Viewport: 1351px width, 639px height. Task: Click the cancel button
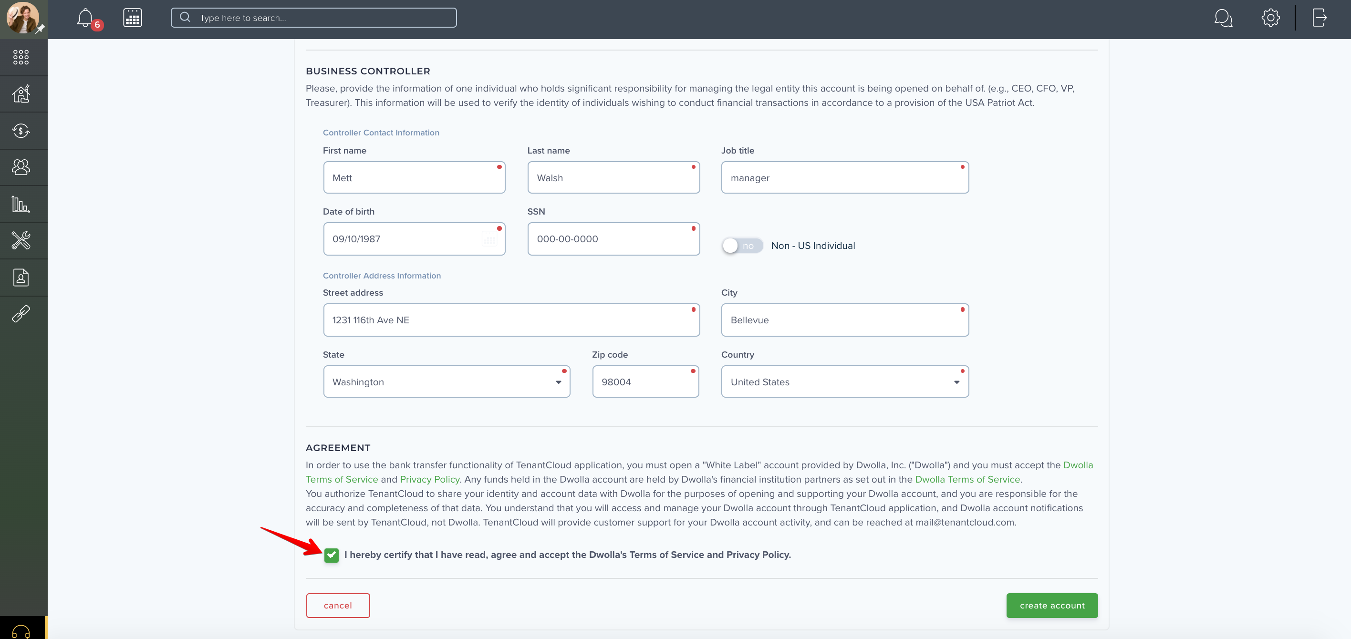pyautogui.click(x=338, y=606)
